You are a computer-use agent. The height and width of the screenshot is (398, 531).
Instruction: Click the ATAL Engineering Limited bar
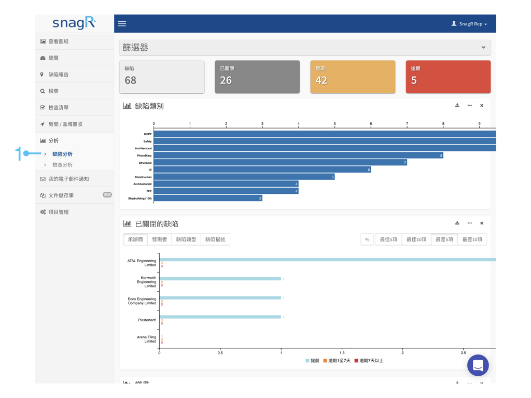[328, 260]
